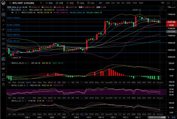Click the app logo at top left

coord(3,3)
